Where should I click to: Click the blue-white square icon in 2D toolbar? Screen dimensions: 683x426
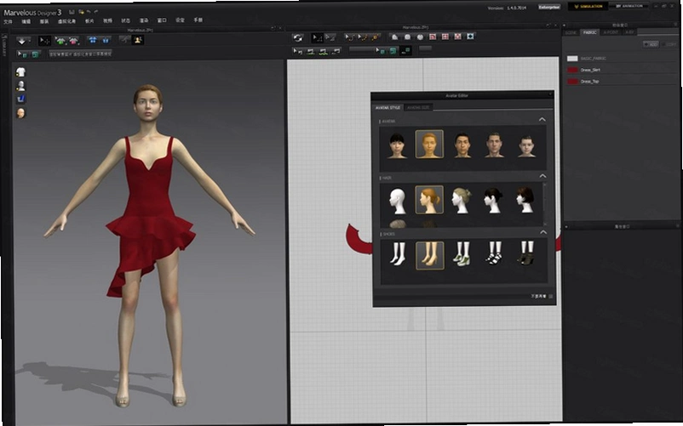point(470,37)
